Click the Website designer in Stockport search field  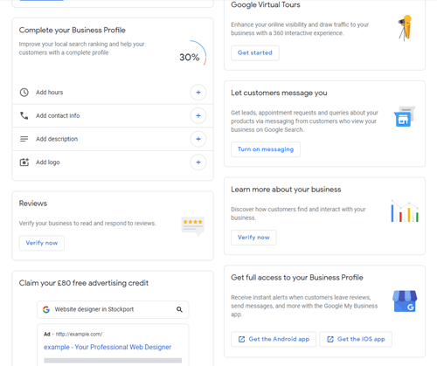pos(113,309)
